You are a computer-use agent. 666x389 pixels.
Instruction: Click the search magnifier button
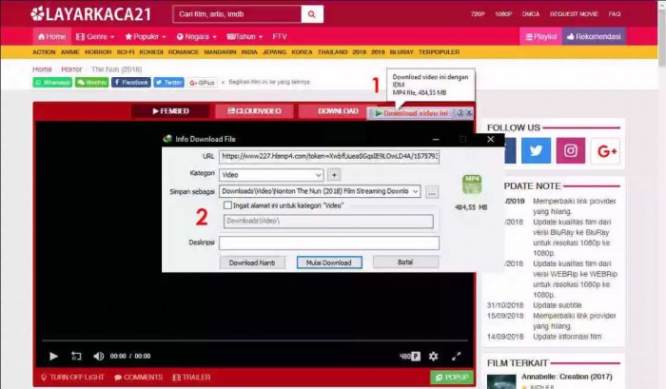(312, 14)
